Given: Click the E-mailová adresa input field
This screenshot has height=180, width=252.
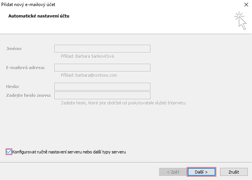Looking at the screenshot, I should (102, 68).
